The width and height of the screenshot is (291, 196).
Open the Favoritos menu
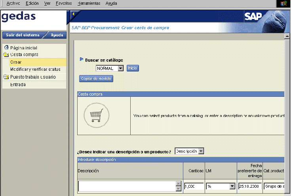[x=64, y=3]
